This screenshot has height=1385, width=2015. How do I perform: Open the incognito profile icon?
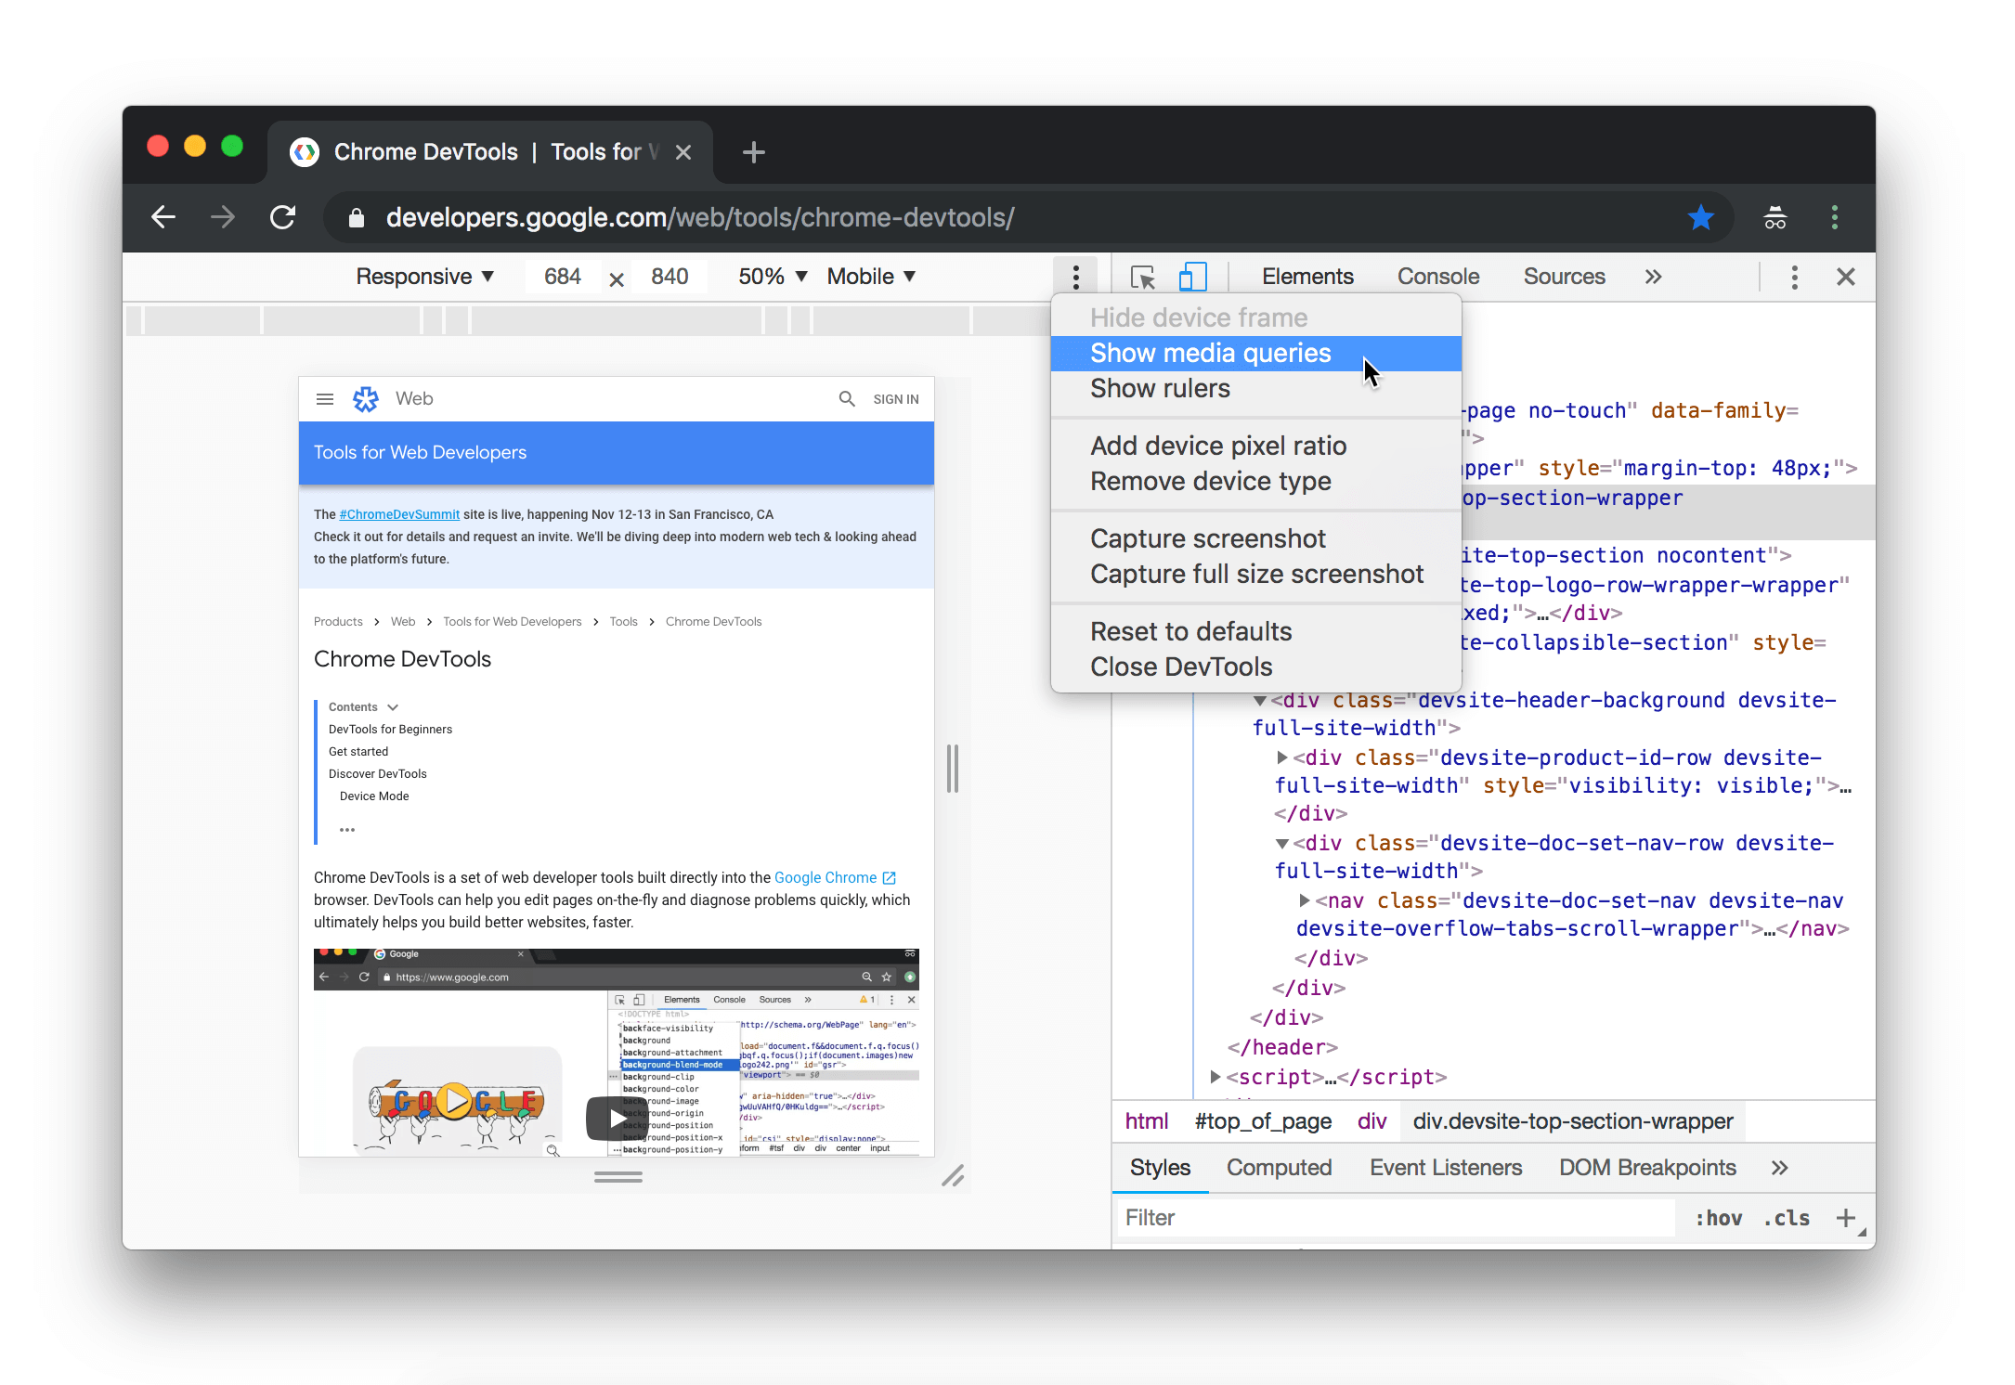[x=1774, y=218]
